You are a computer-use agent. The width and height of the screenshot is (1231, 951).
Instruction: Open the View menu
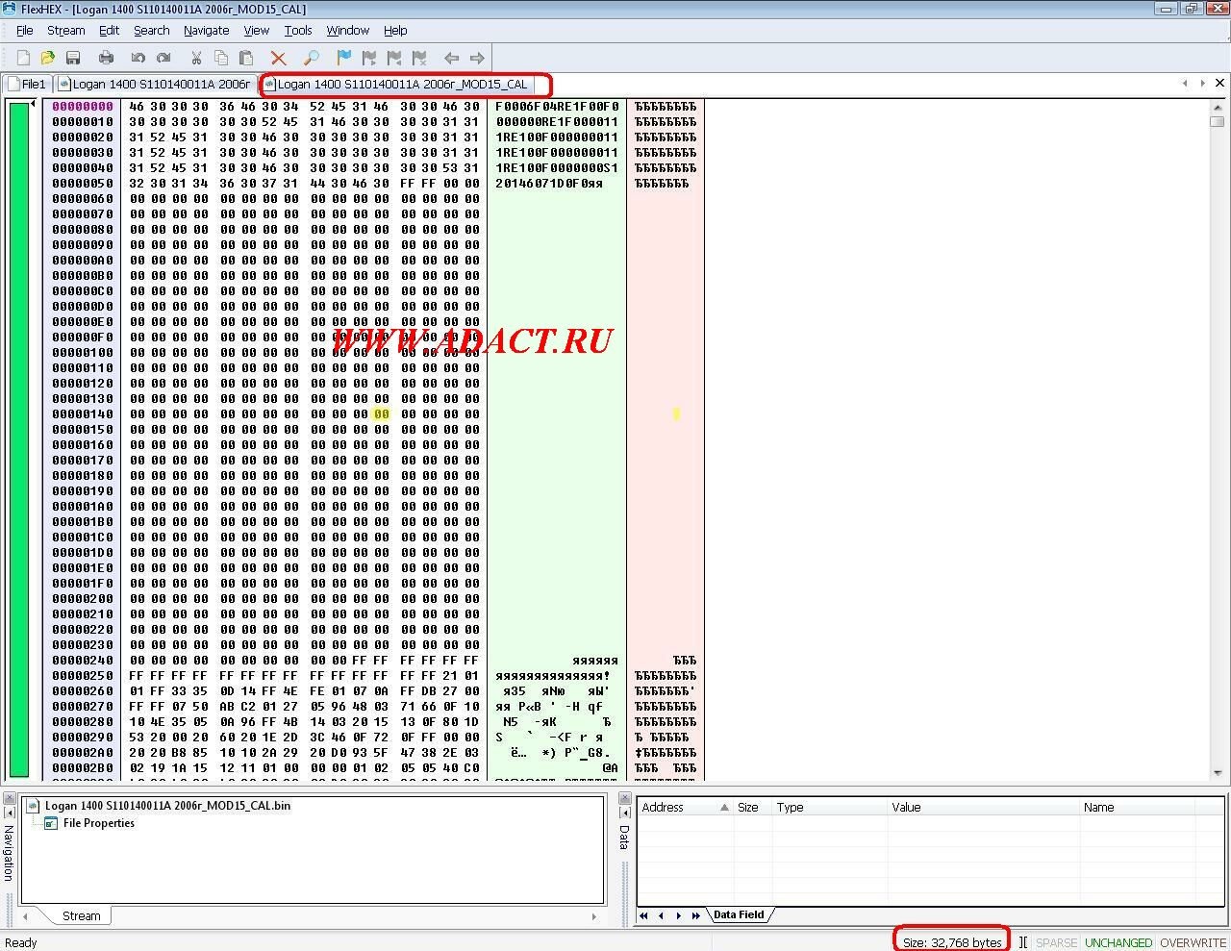256,30
